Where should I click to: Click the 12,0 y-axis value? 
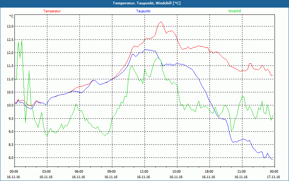pyautogui.click(x=10, y=53)
